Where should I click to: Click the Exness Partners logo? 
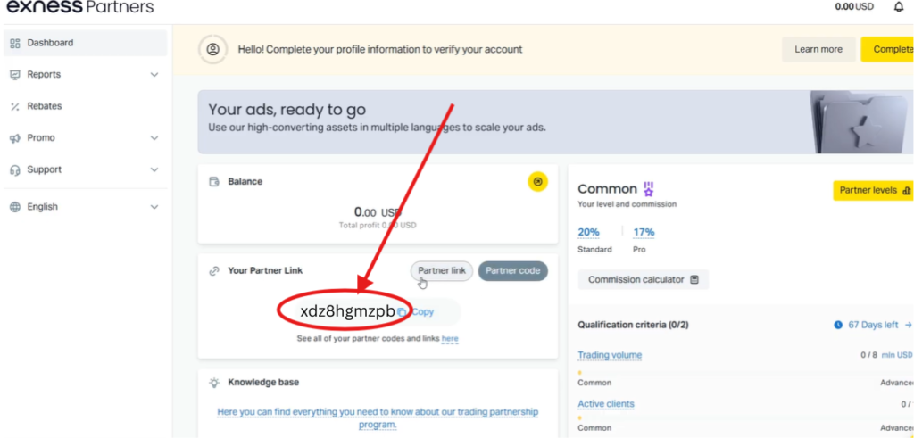coord(79,7)
